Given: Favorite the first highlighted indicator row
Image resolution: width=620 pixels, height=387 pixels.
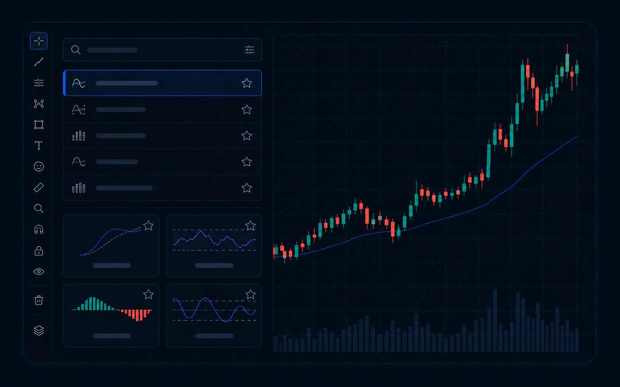Looking at the screenshot, I should tap(247, 83).
